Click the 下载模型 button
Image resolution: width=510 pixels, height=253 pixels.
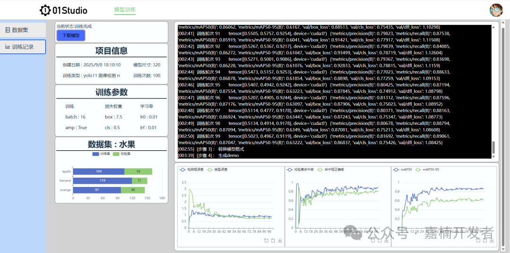coord(71,35)
